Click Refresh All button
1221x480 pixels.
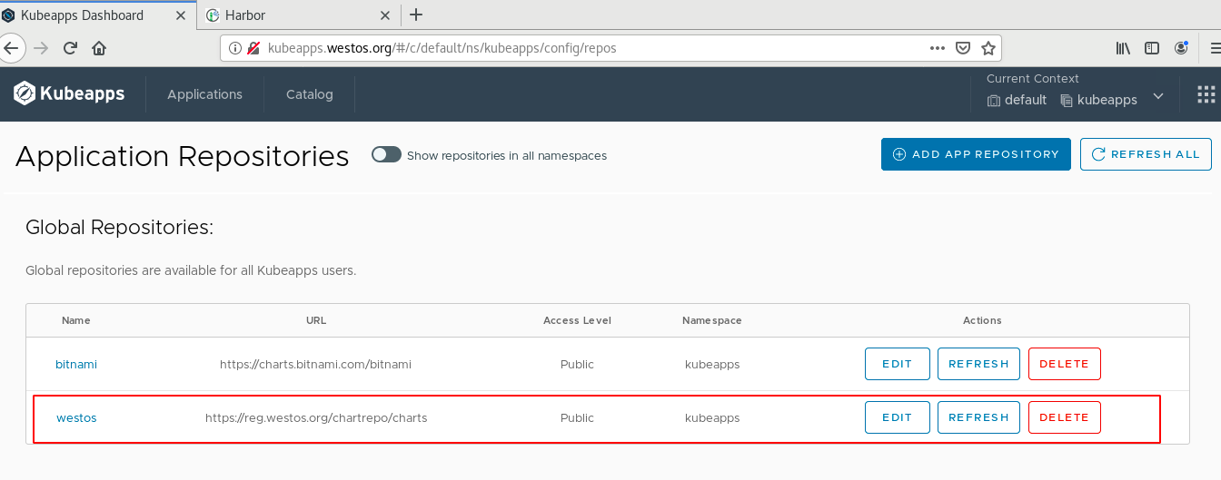(1146, 154)
